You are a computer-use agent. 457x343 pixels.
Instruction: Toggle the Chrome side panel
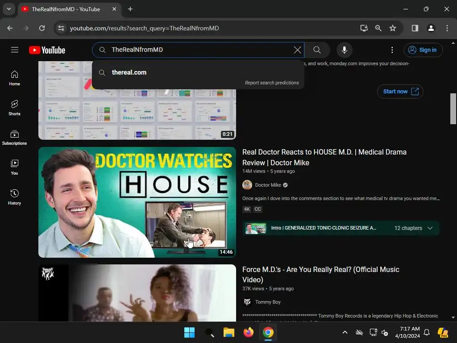415,28
